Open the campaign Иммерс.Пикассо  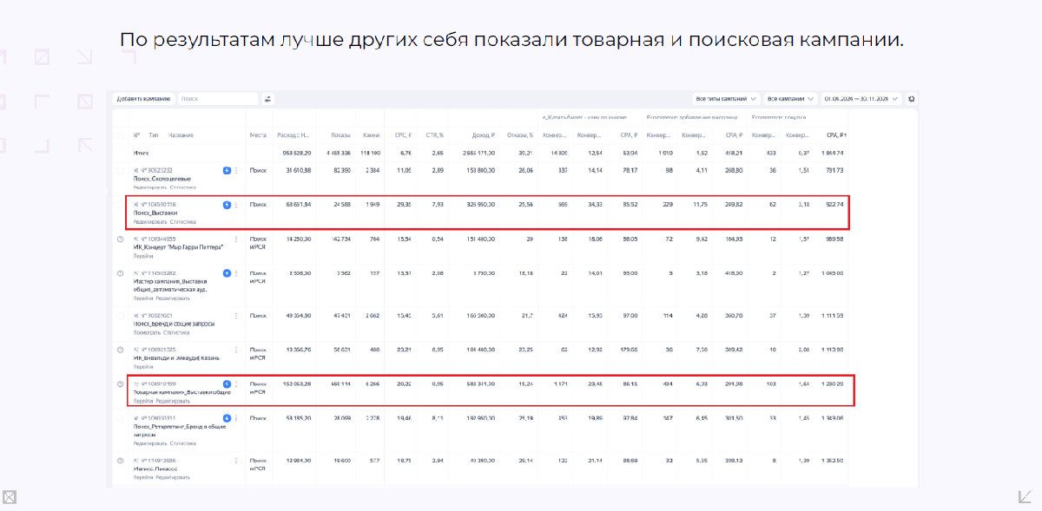click(155, 468)
